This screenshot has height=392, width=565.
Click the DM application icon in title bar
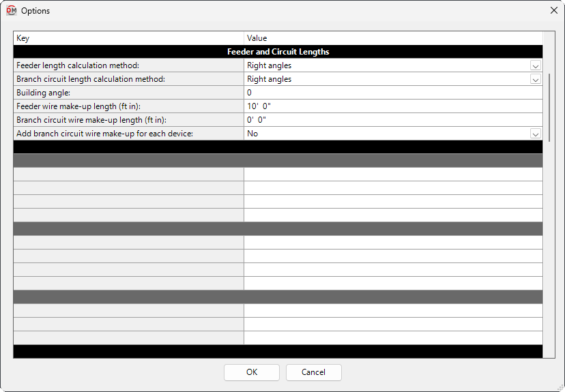(11, 11)
